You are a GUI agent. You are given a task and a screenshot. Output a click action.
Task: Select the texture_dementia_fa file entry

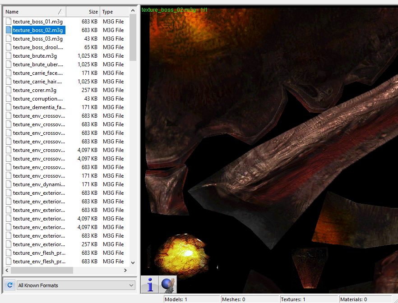[39, 107]
